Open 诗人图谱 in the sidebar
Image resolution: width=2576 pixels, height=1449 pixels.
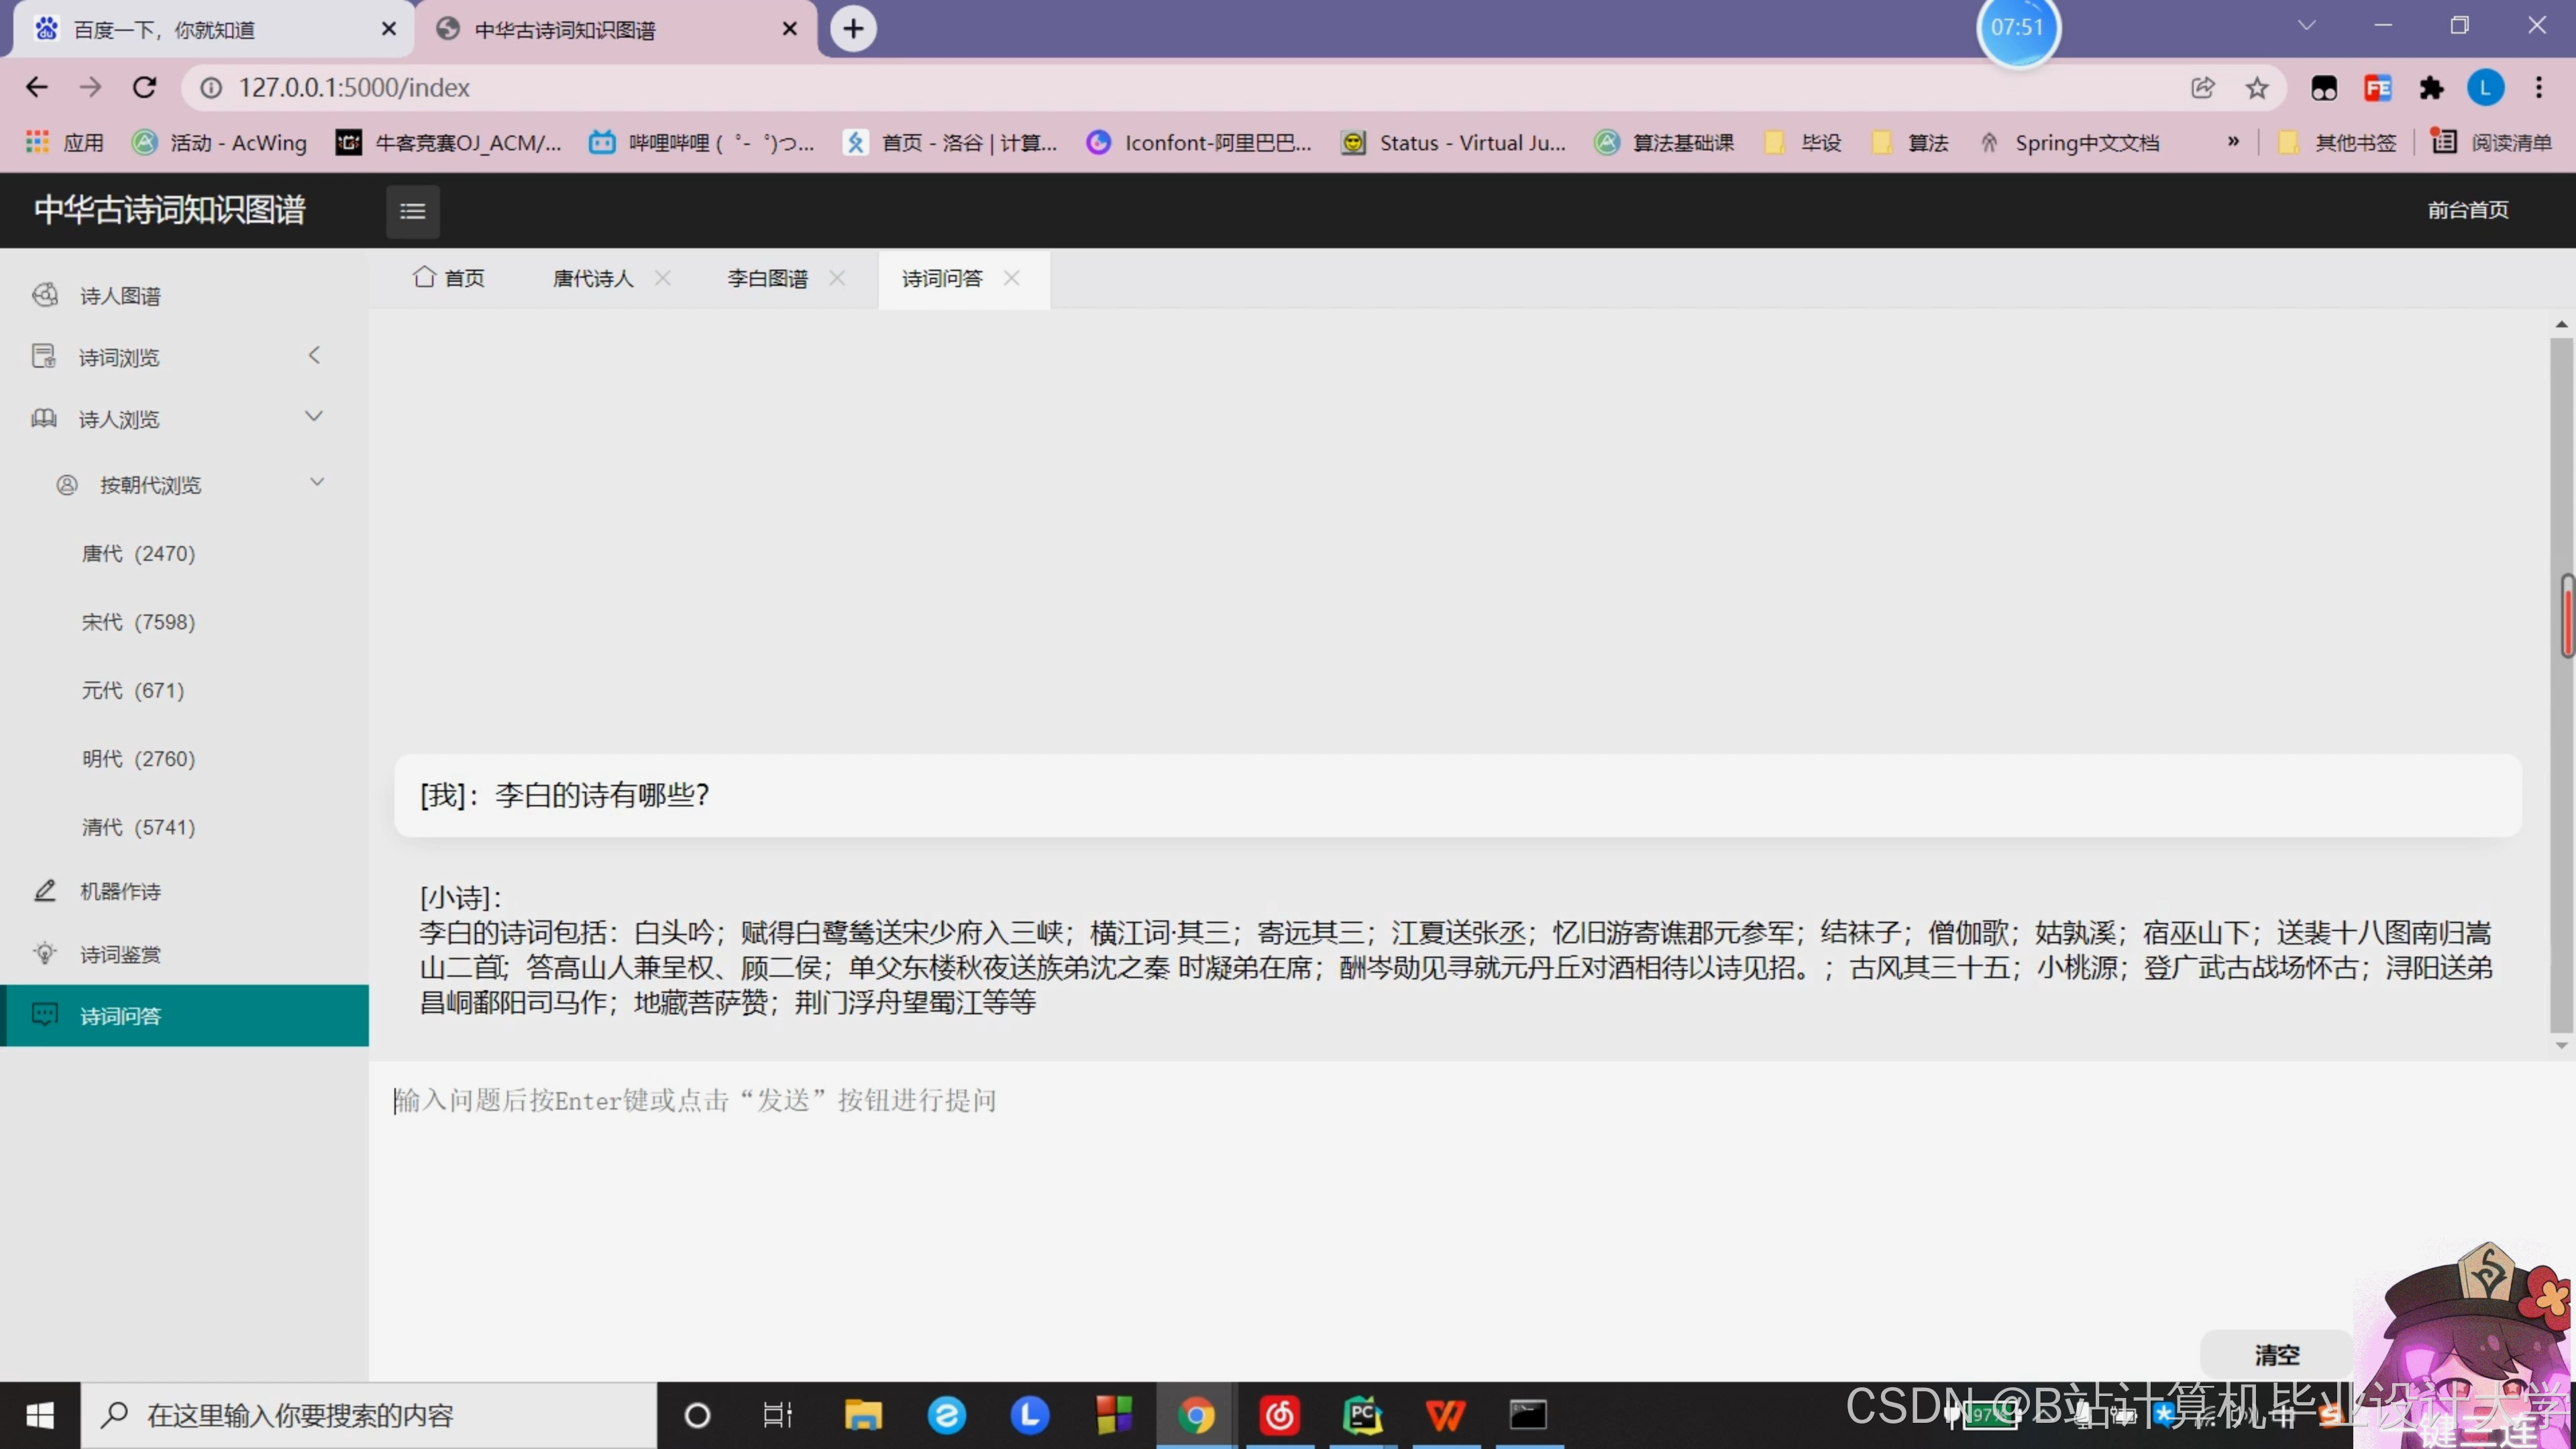click(x=120, y=296)
